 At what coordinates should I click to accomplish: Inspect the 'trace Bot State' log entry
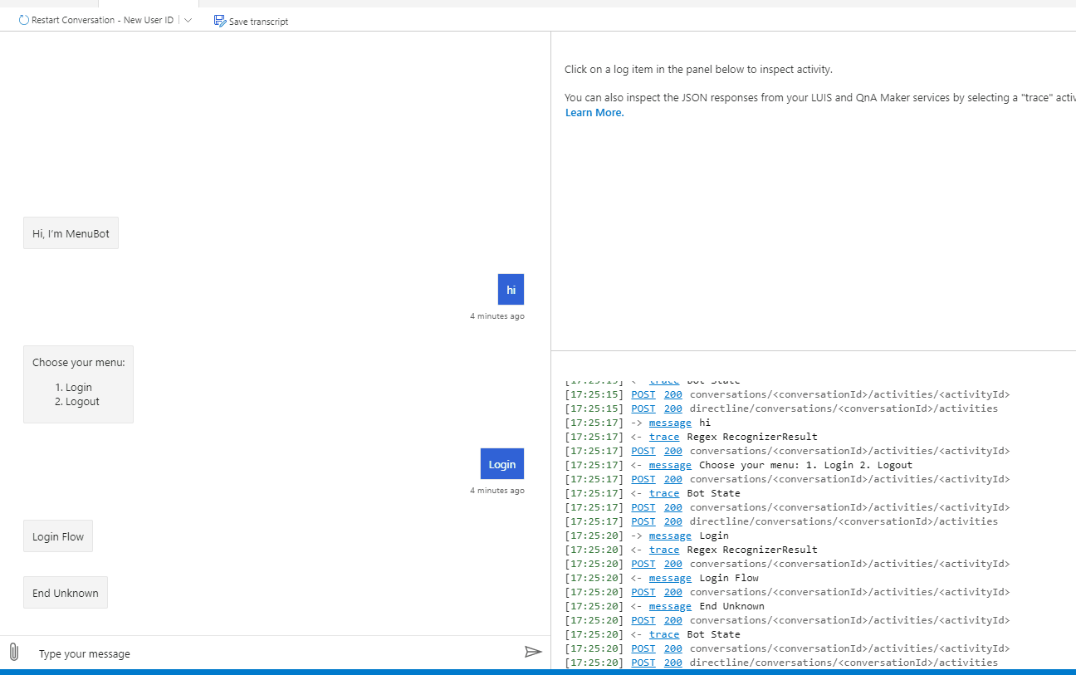pyautogui.click(x=664, y=492)
